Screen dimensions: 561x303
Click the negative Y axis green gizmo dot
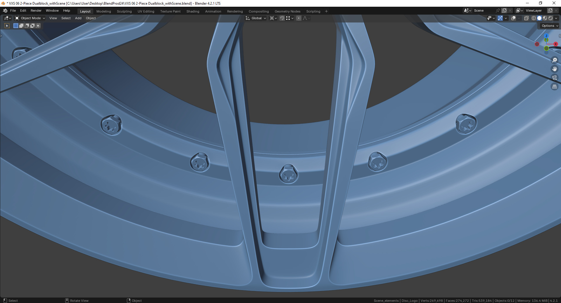point(546,48)
